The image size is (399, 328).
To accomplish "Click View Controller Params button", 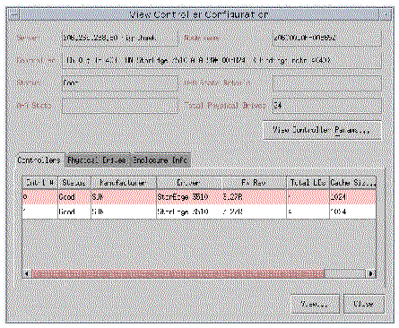I will point(322,130).
